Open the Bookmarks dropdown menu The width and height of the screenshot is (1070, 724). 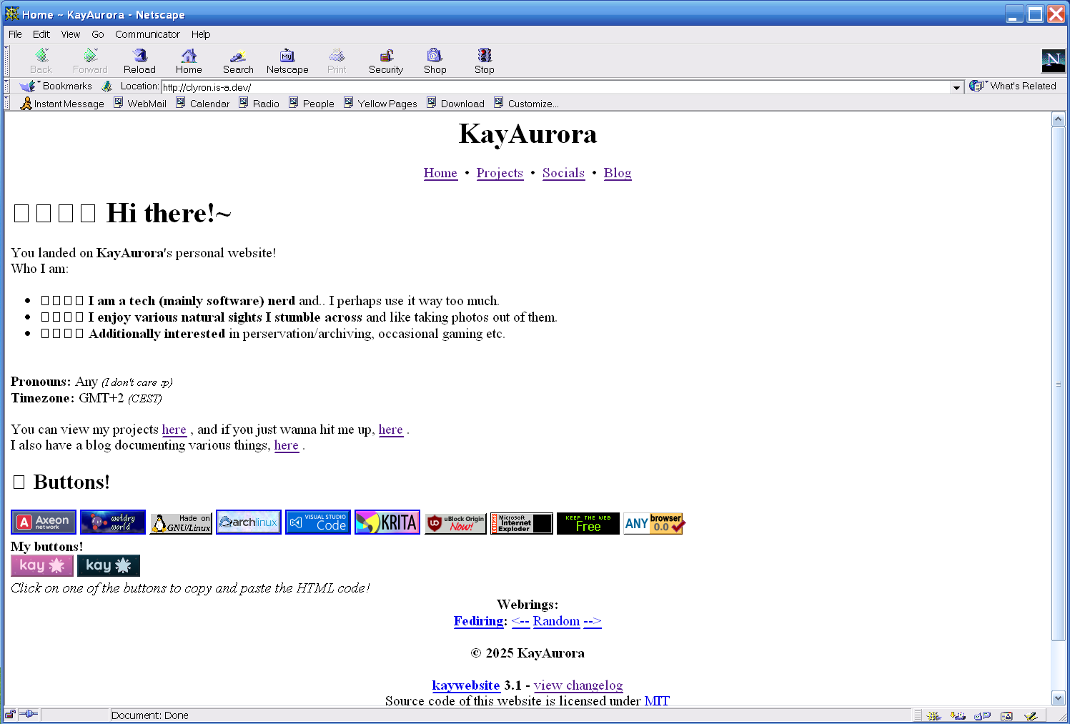57,86
